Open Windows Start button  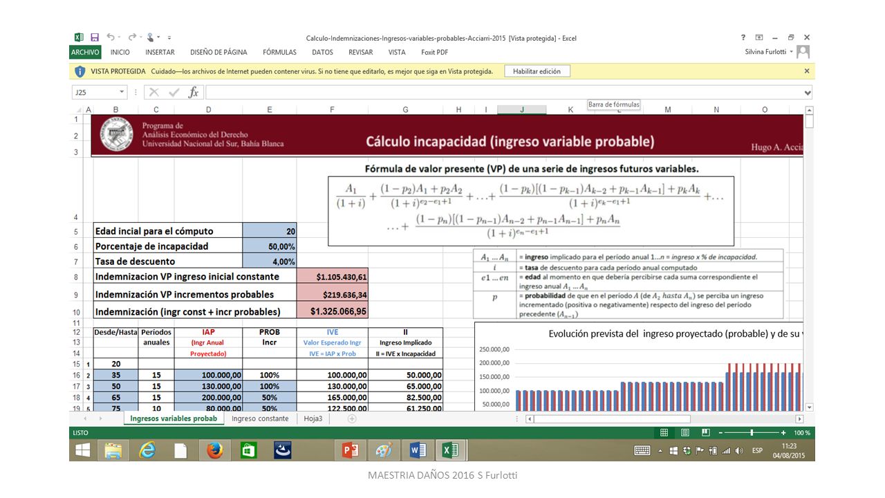[x=82, y=450]
